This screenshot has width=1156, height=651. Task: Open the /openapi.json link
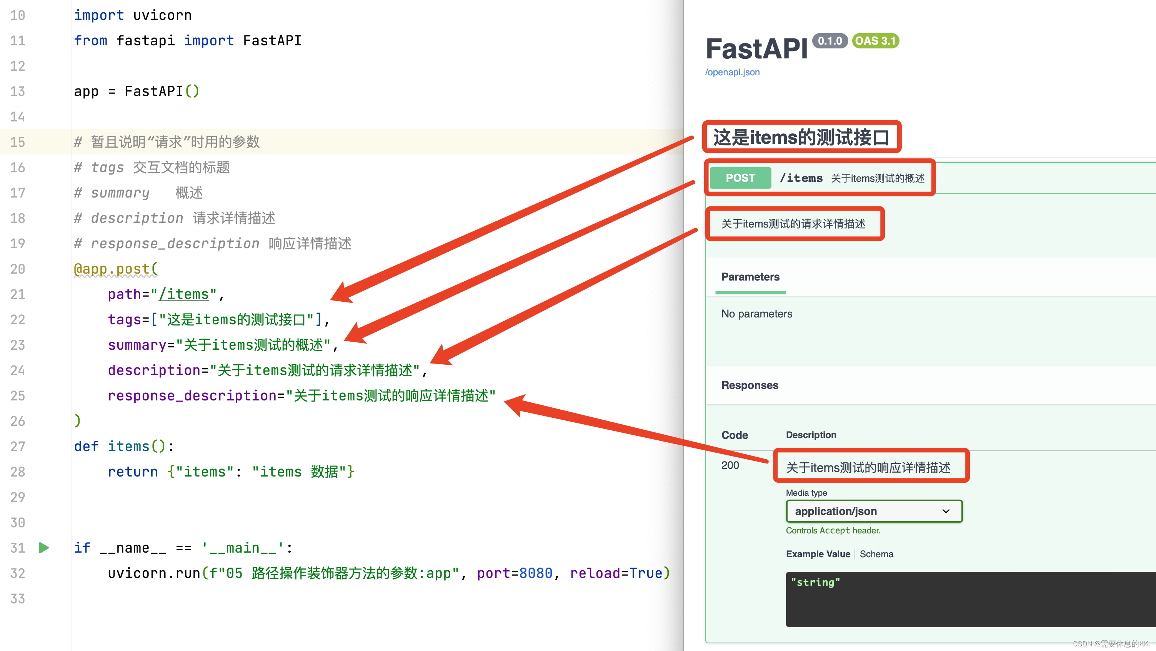732,72
